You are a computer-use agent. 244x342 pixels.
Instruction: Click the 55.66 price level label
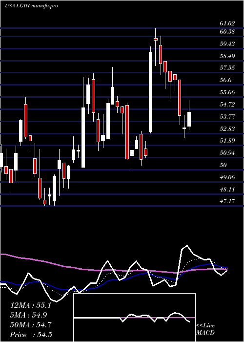[x=227, y=92]
